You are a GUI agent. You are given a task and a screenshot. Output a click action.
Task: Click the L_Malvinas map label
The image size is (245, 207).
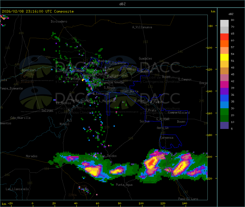pos(107,101)
